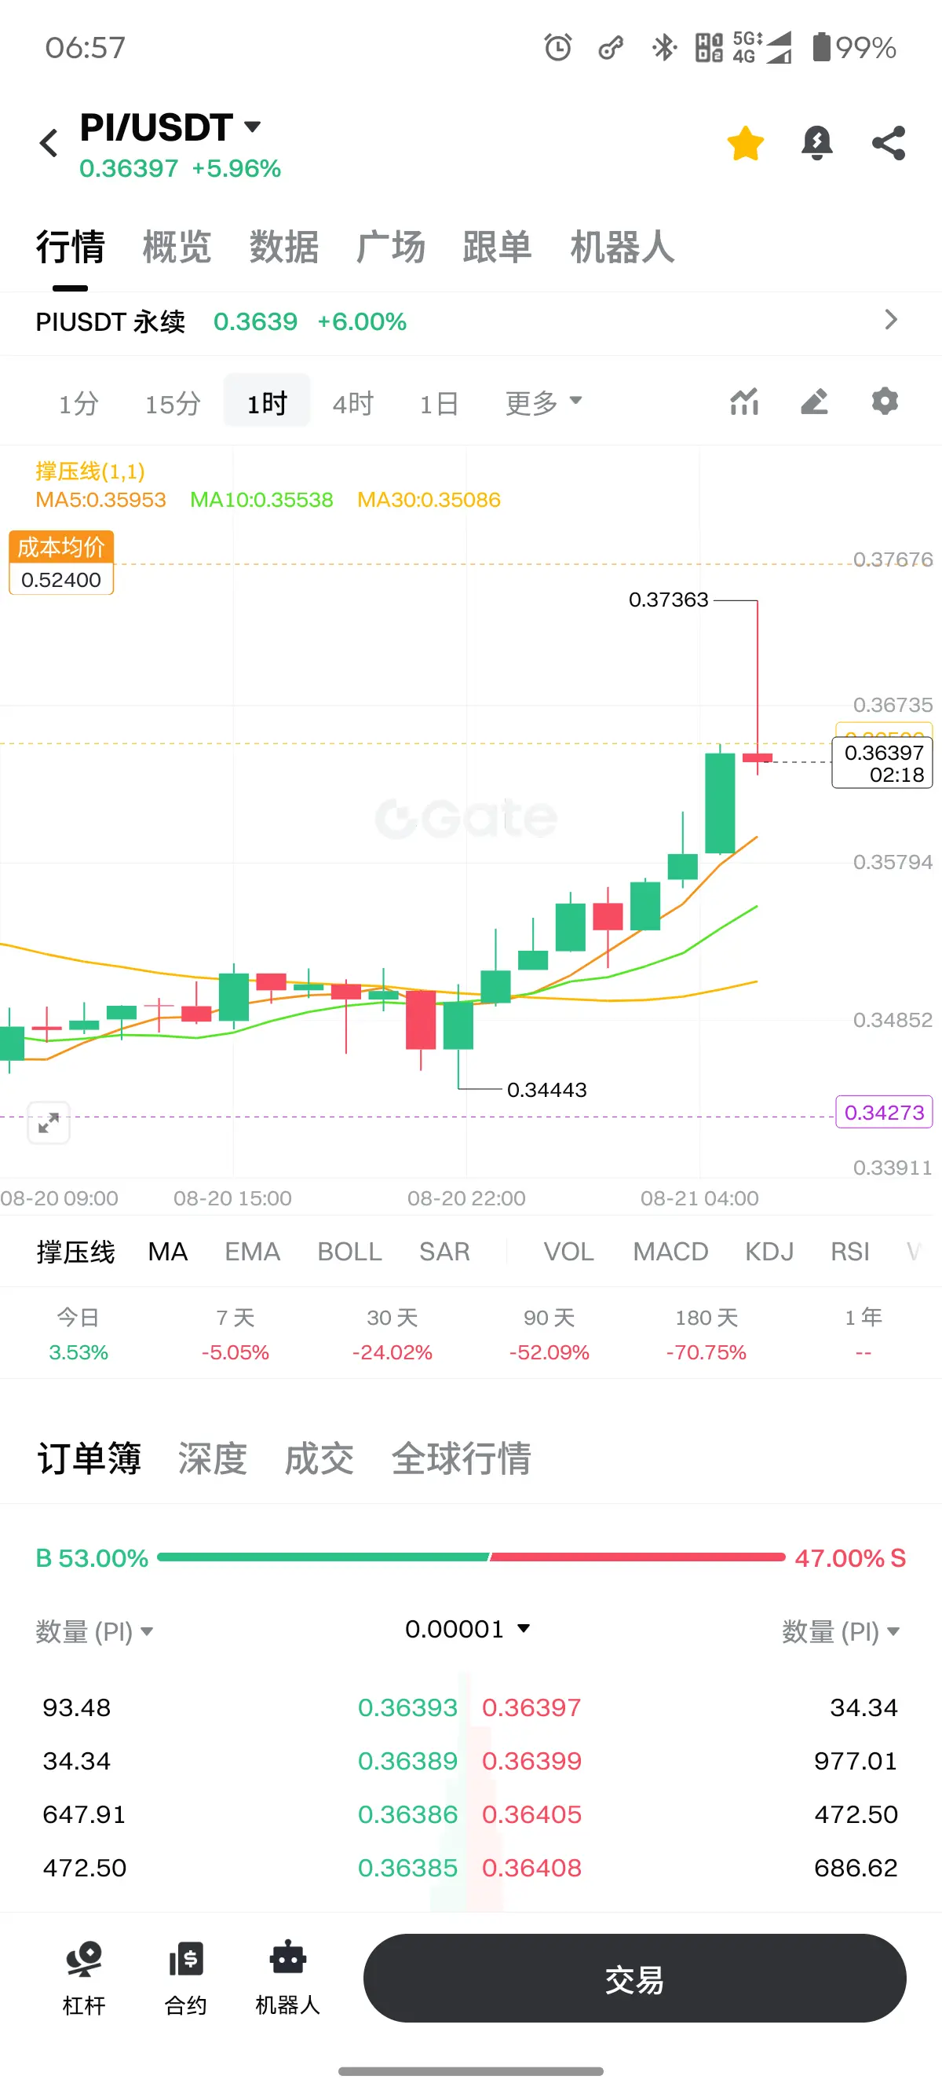Image resolution: width=942 pixels, height=2098 pixels.
Task: Open chart settings gear
Action: coord(885,402)
